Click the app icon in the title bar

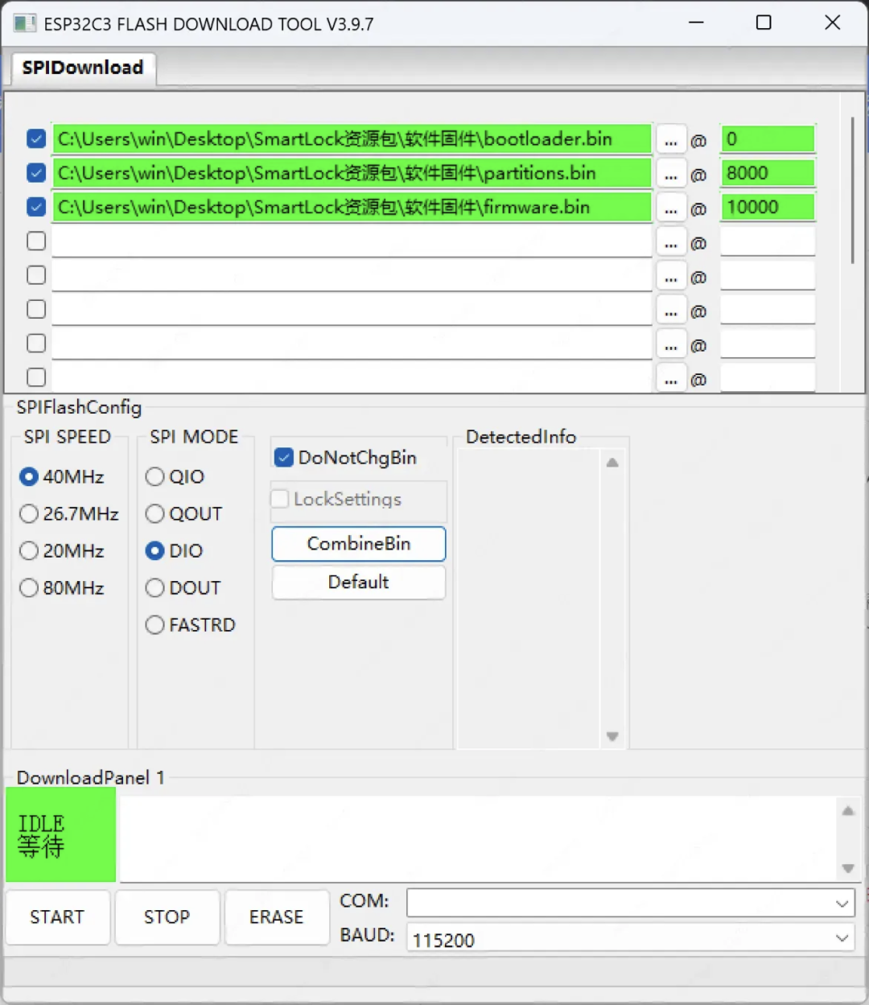25,23
